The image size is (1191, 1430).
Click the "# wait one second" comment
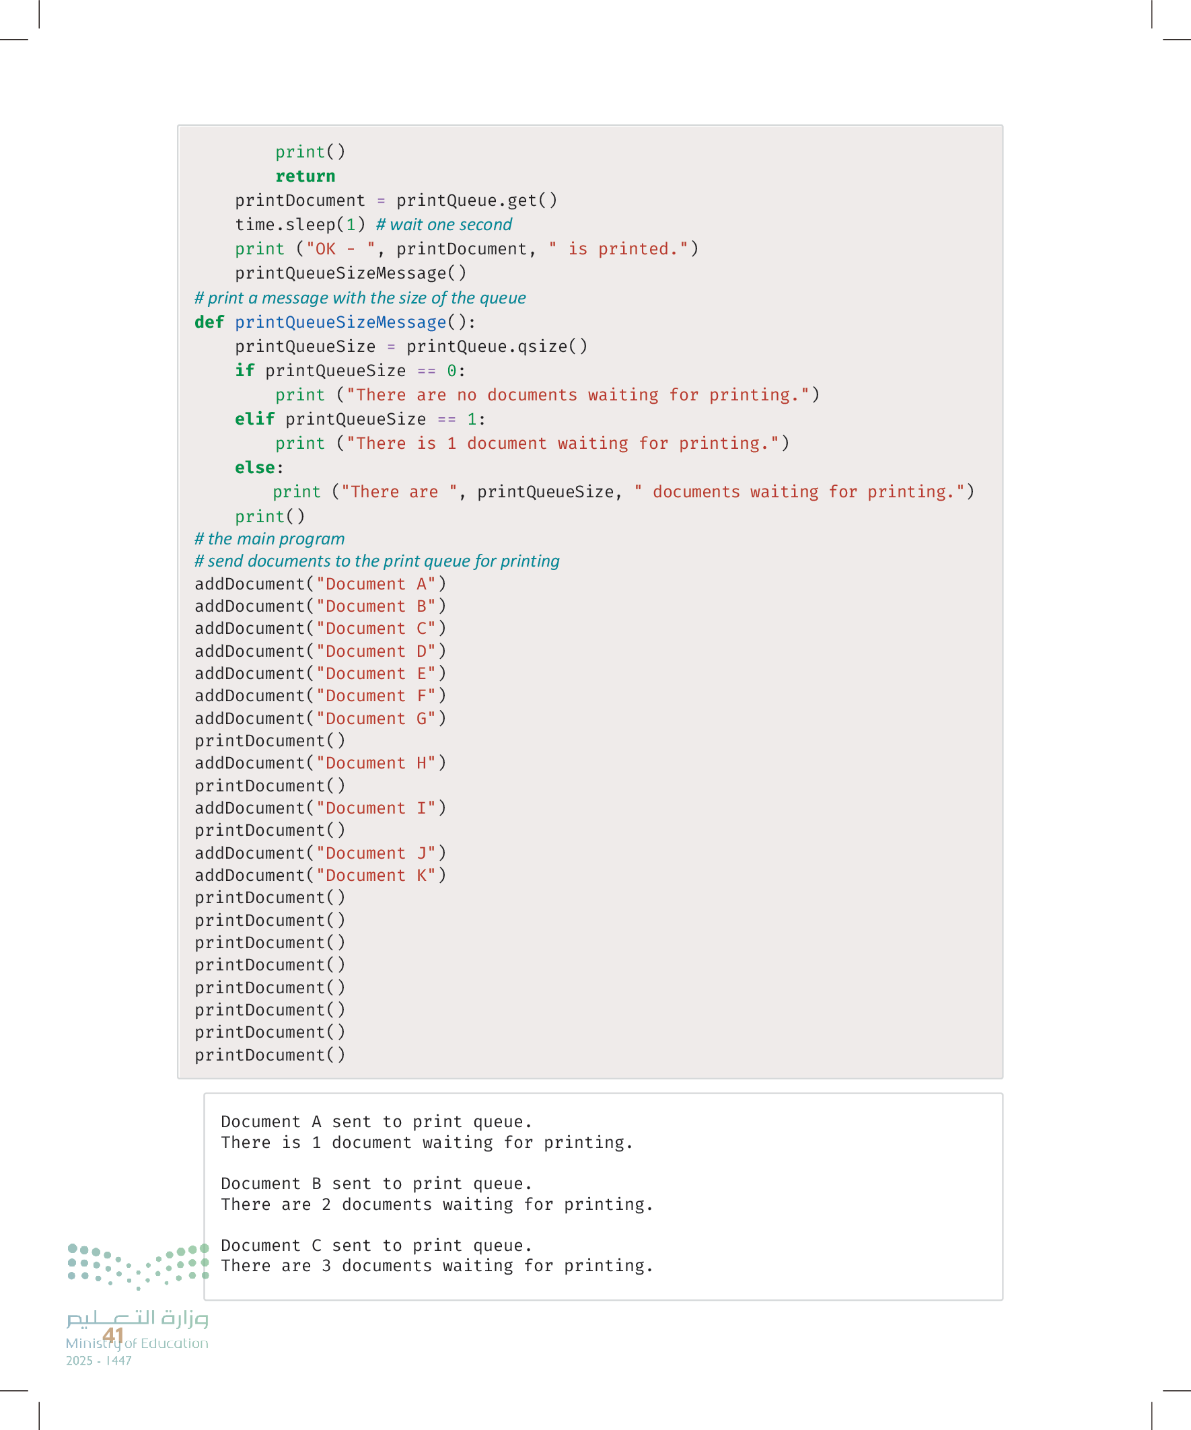(443, 225)
